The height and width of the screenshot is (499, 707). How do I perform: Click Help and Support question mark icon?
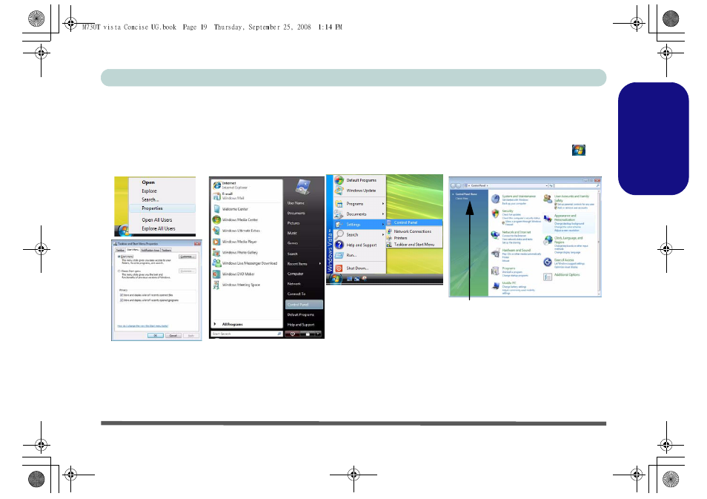[339, 245]
